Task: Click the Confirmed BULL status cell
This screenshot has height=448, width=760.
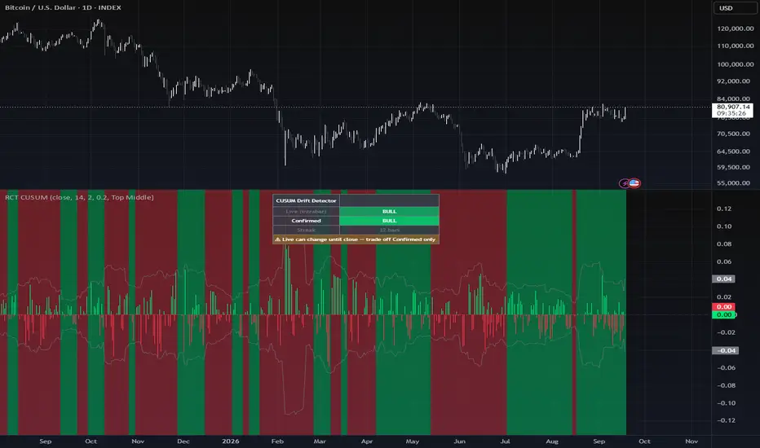Action: pyautogui.click(x=389, y=221)
